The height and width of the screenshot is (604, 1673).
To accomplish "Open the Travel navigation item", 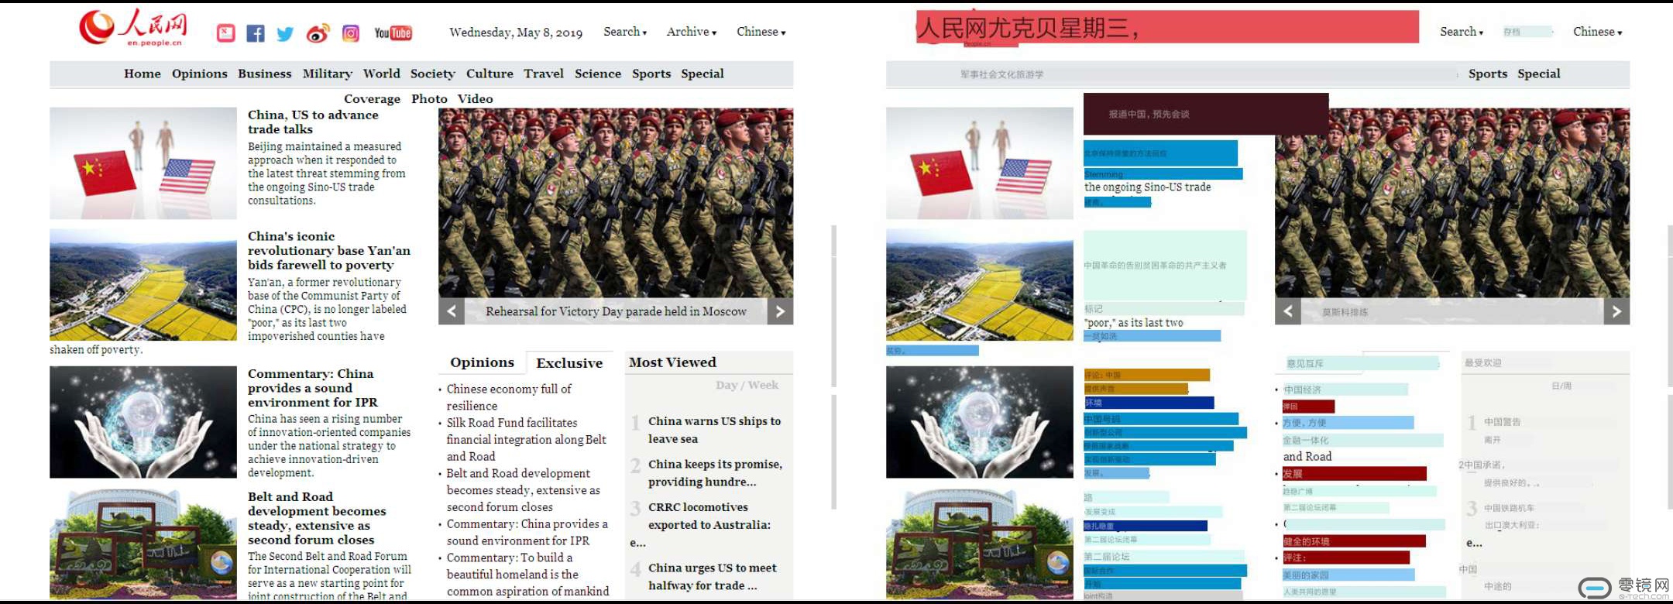I will [544, 74].
